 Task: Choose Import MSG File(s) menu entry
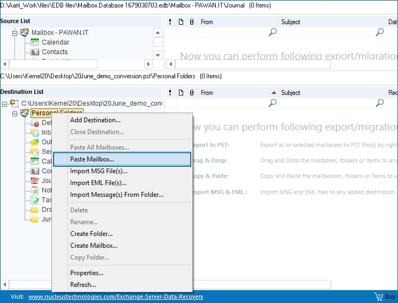point(99,171)
